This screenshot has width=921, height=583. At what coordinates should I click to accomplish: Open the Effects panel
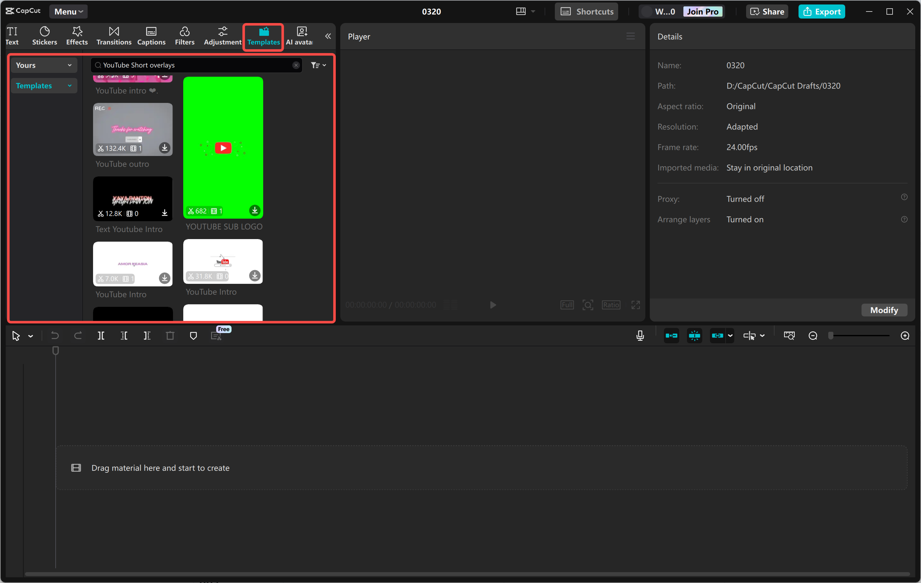tap(76, 35)
